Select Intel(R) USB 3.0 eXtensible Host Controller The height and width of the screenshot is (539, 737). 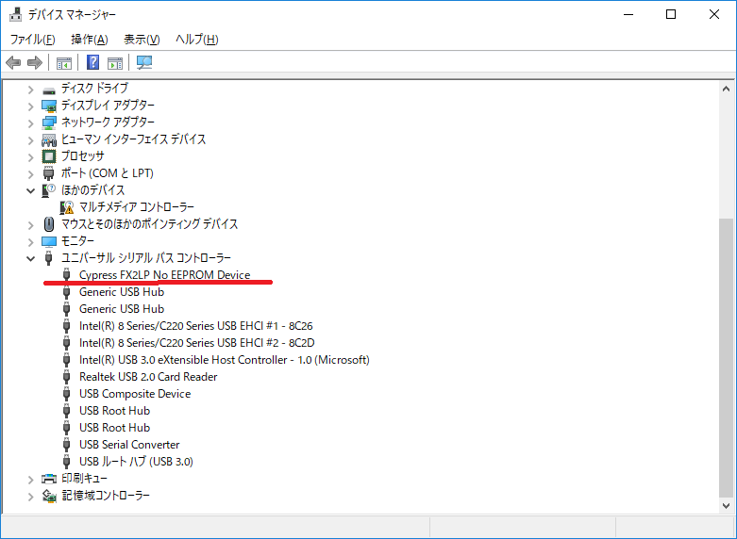point(225,360)
